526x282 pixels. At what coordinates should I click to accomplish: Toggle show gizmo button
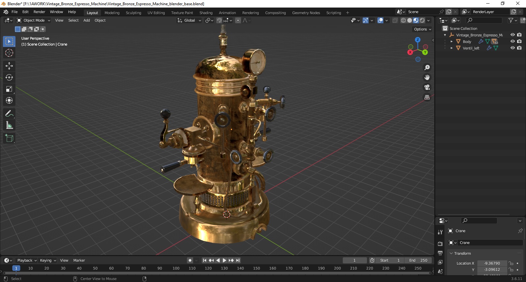365,20
